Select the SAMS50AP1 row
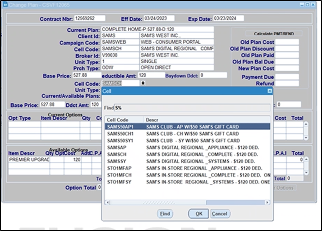322x231 pixels. (187, 127)
